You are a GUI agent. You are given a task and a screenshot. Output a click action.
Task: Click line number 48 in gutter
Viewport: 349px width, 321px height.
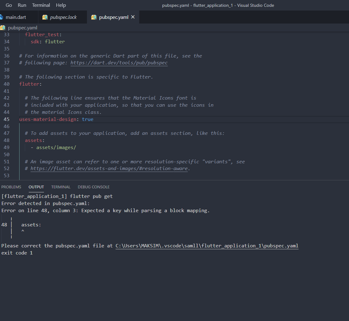tap(6, 140)
